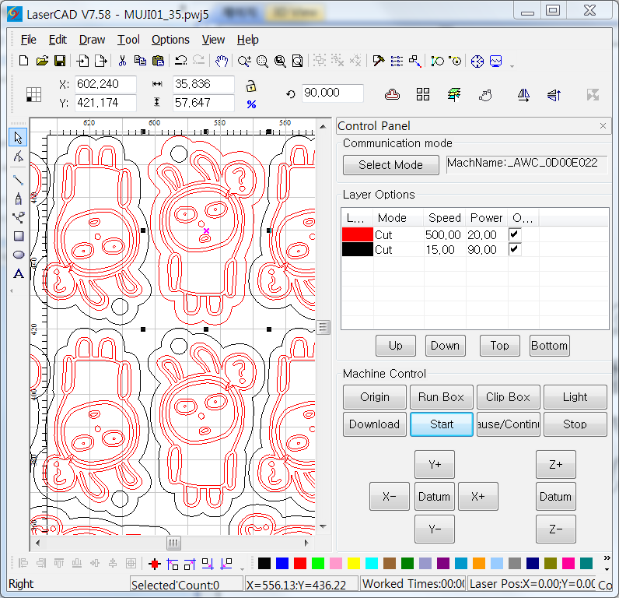Click the Copy icon
619x598 pixels.
pos(140,61)
